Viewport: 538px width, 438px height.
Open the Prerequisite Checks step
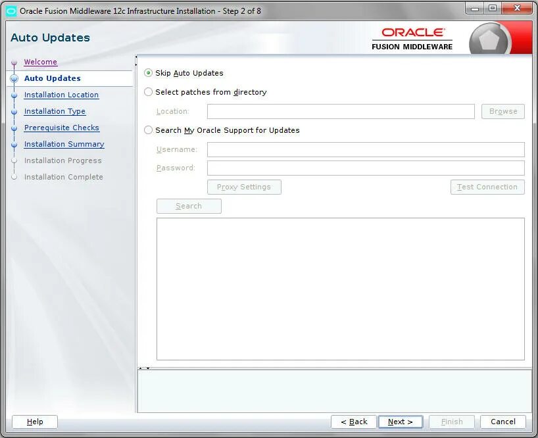62,128
